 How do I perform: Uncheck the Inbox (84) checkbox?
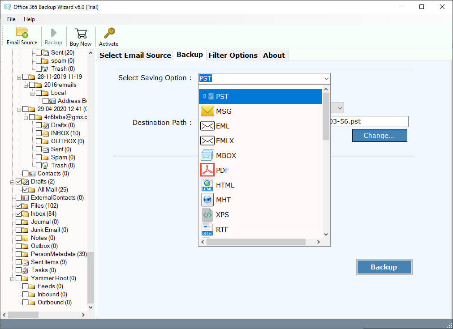pos(19,214)
